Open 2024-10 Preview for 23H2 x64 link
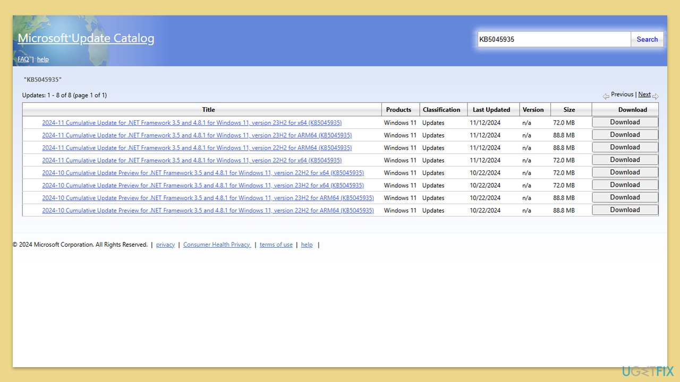The width and height of the screenshot is (680, 382). tap(203, 186)
